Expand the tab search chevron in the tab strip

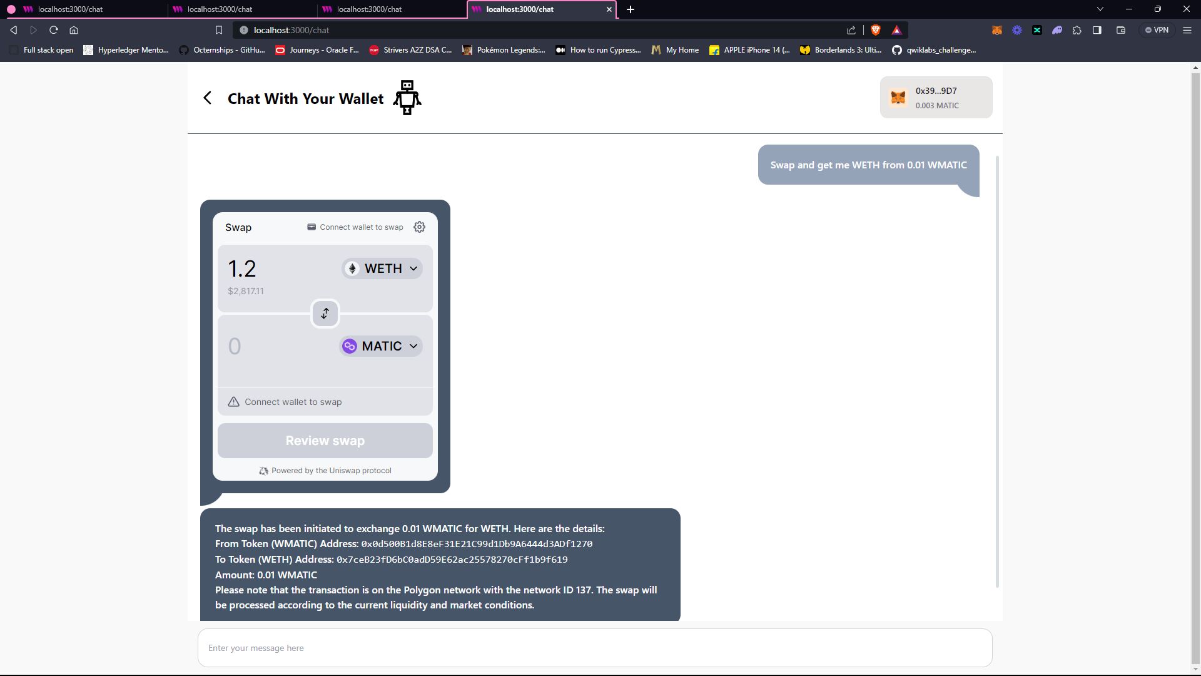pyautogui.click(x=1100, y=9)
